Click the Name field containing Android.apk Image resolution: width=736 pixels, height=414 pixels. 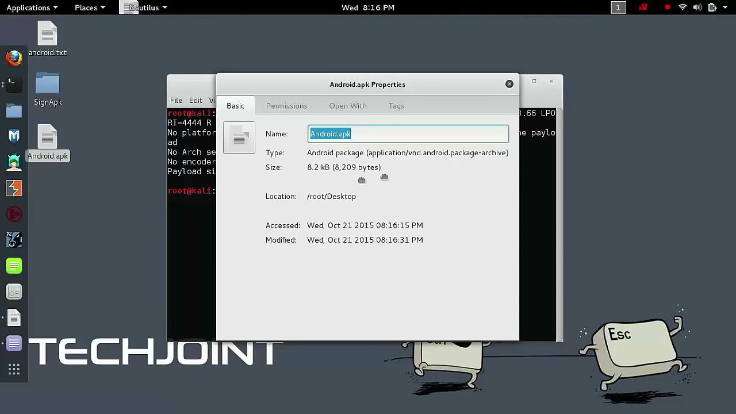[408, 134]
